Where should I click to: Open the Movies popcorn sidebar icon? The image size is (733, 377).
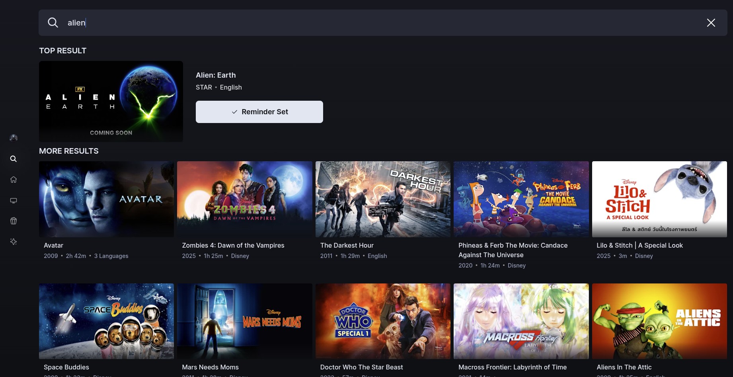coord(14,221)
